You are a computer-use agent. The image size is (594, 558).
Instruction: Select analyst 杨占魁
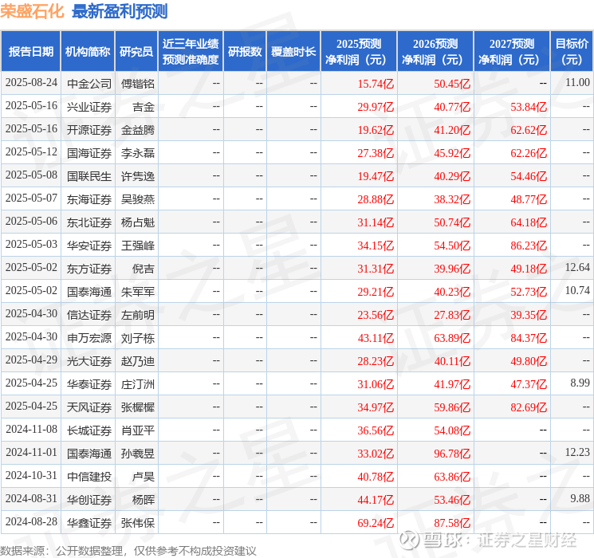pyautogui.click(x=137, y=222)
